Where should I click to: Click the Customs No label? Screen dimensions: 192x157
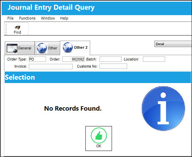pos(87,66)
